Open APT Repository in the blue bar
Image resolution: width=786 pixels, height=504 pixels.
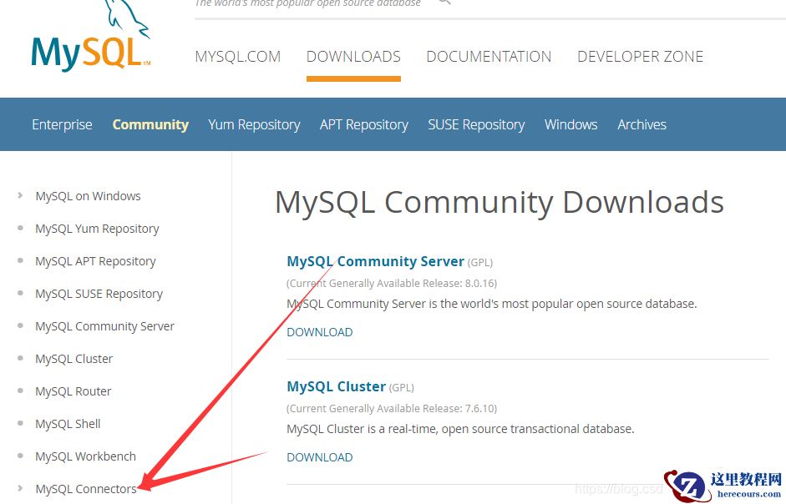point(364,124)
